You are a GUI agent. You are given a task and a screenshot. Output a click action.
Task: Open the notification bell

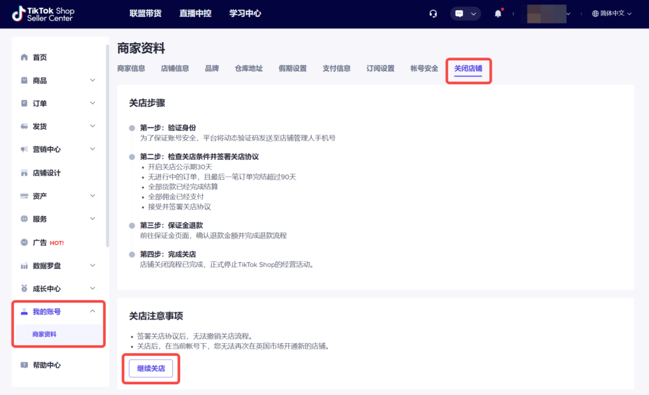pyautogui.click(x=498, y=13)
